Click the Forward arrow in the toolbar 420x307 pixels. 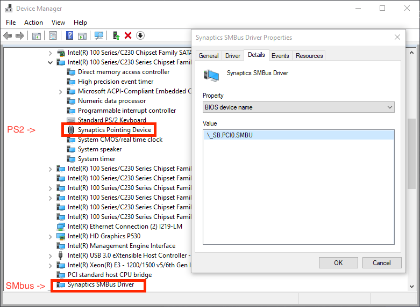(20, 35)
